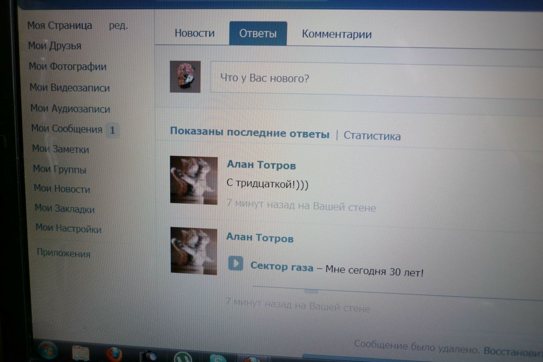Screen dimensions: 543x362
Task: Click the cat avatar beside the audio post
Action: [194, 250]
